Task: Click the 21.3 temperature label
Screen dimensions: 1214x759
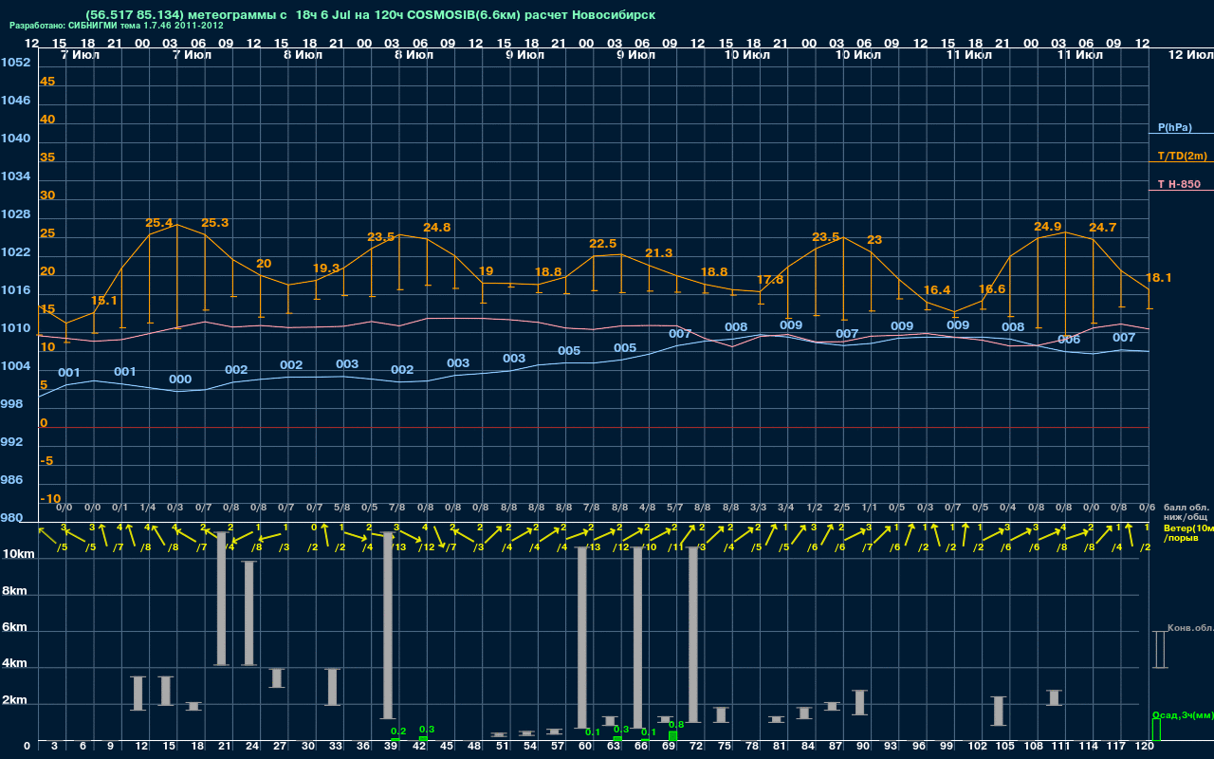Action: pyautogui.click(x=658, y=253)
